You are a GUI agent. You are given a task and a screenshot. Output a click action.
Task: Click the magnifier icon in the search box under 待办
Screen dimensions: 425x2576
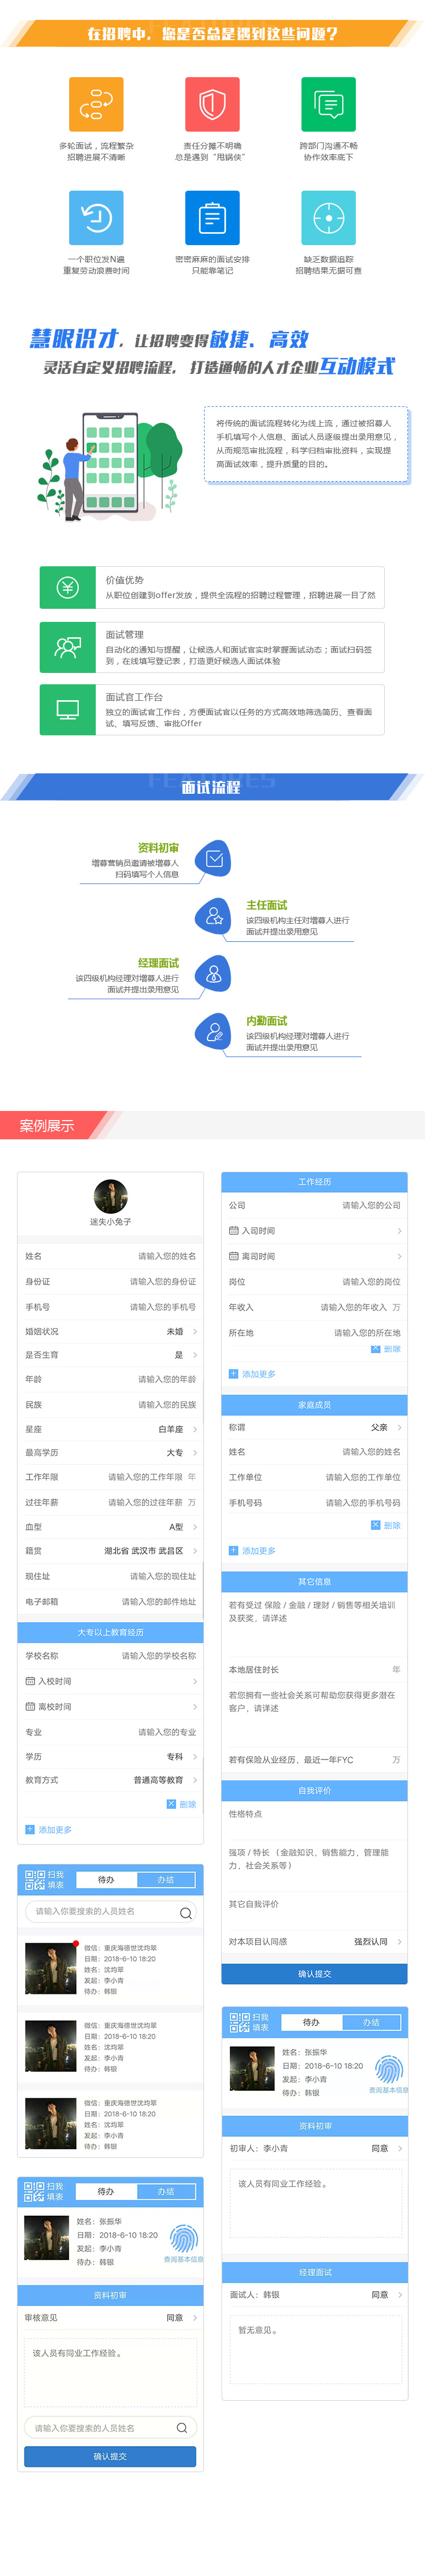tap(185, 1914)
